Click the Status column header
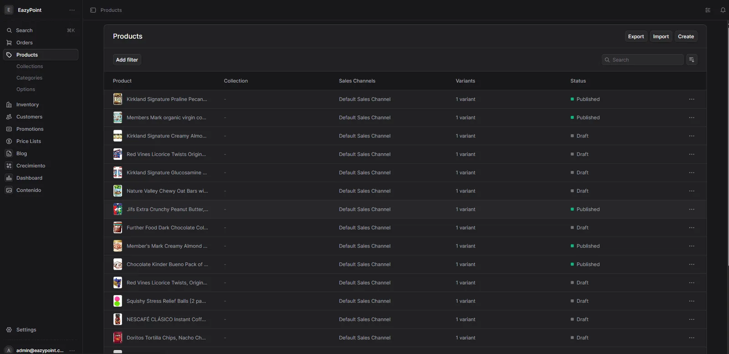The image size is (729, 354). (x=578, y=81)
